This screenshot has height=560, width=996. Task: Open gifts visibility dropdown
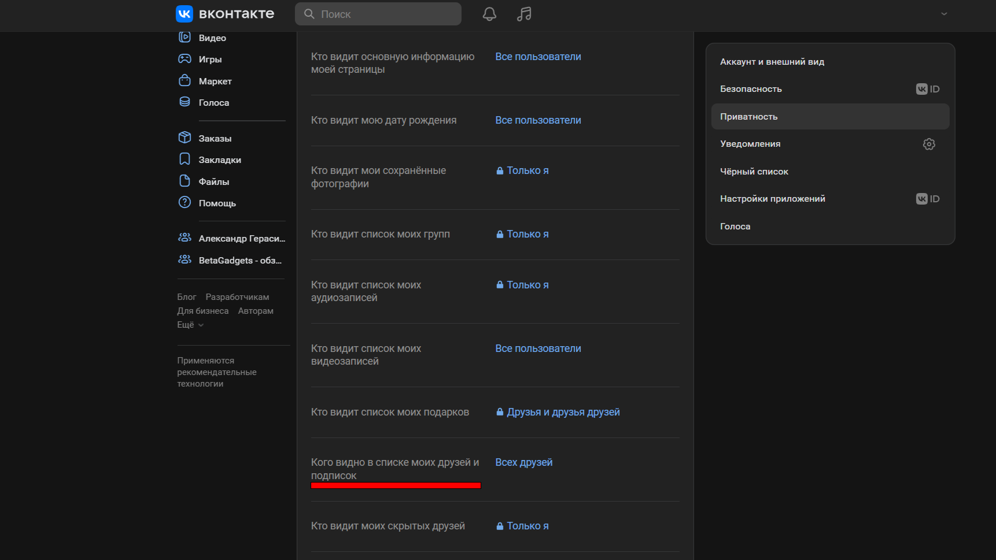pos(562,412)
